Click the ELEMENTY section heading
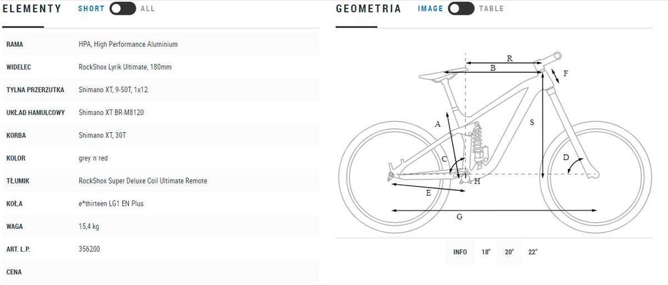The width and height of the screenshot is (668, 285). pyautogui.click(x=33, y=9)
